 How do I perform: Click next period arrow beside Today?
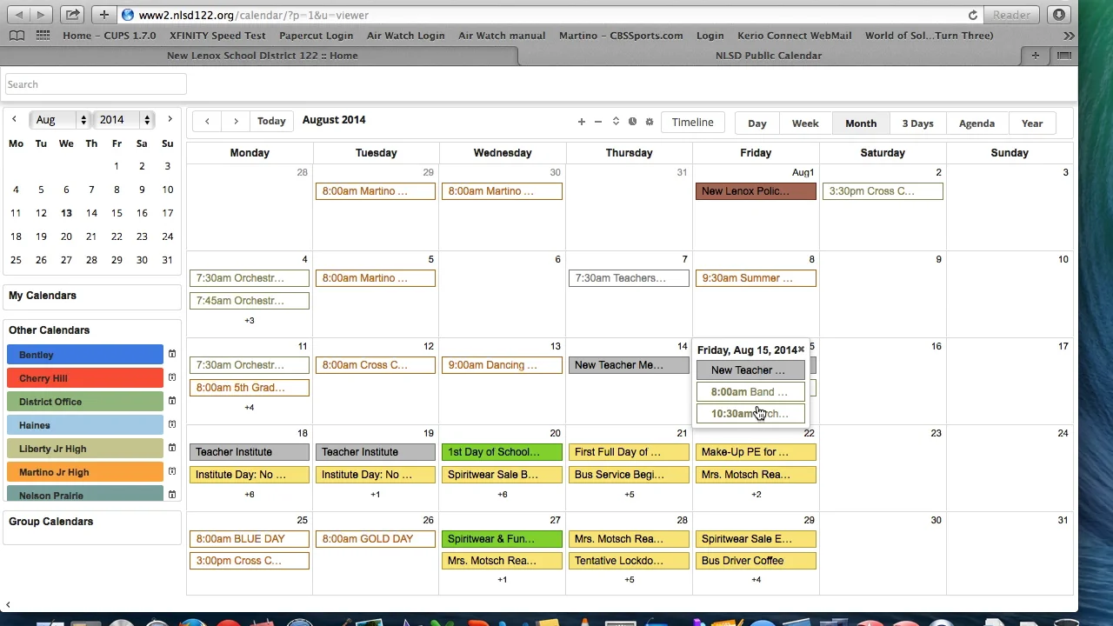(236, 122)
